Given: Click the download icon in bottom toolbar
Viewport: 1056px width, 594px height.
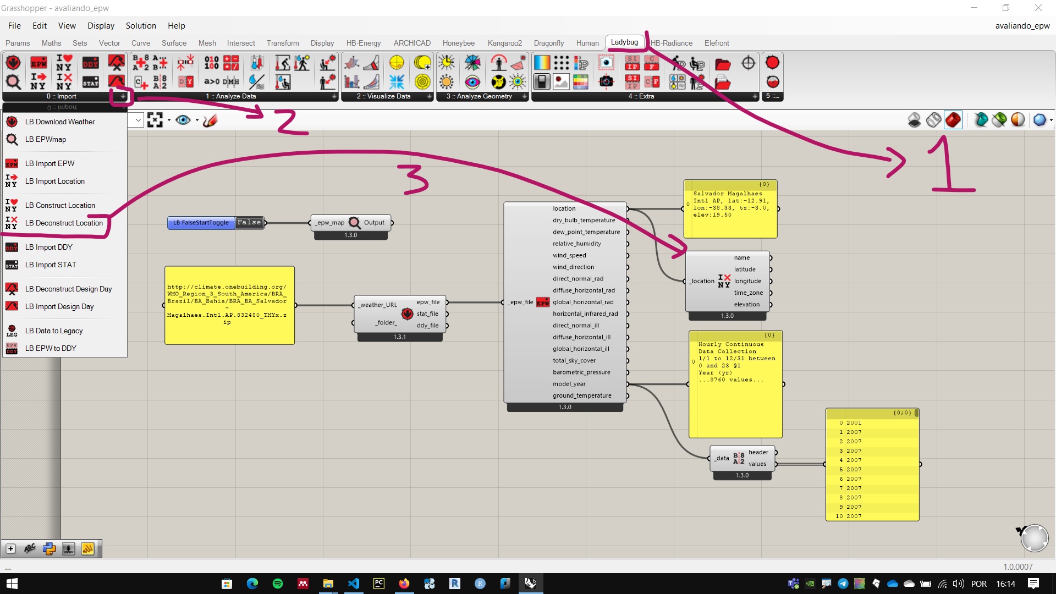Looking at the screenshot, I should (69, 548).
